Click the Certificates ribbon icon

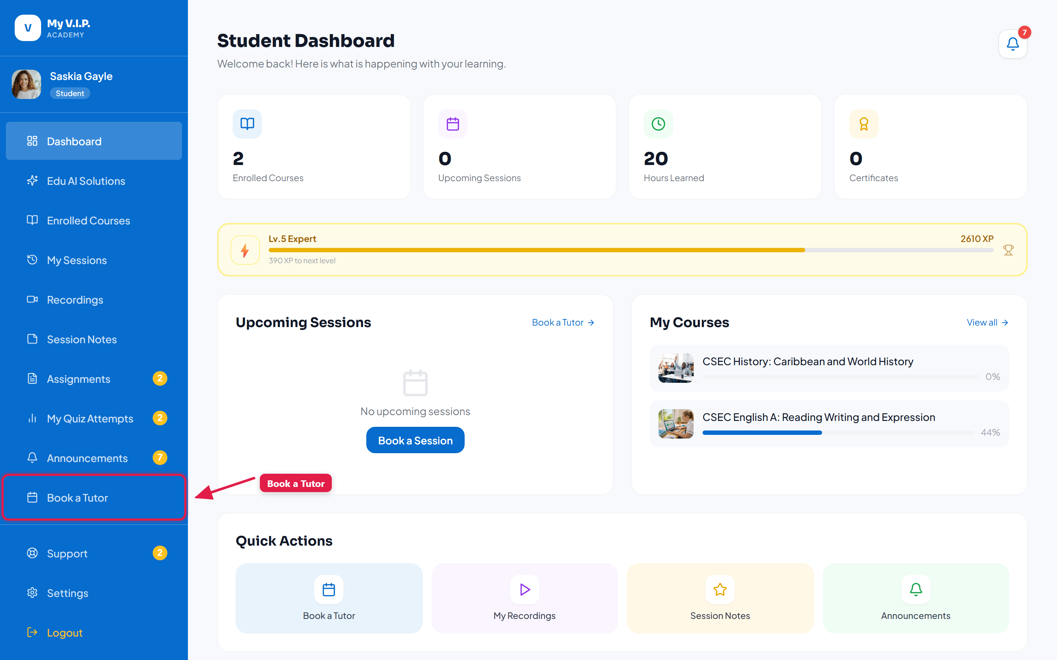tap(864, 124)
